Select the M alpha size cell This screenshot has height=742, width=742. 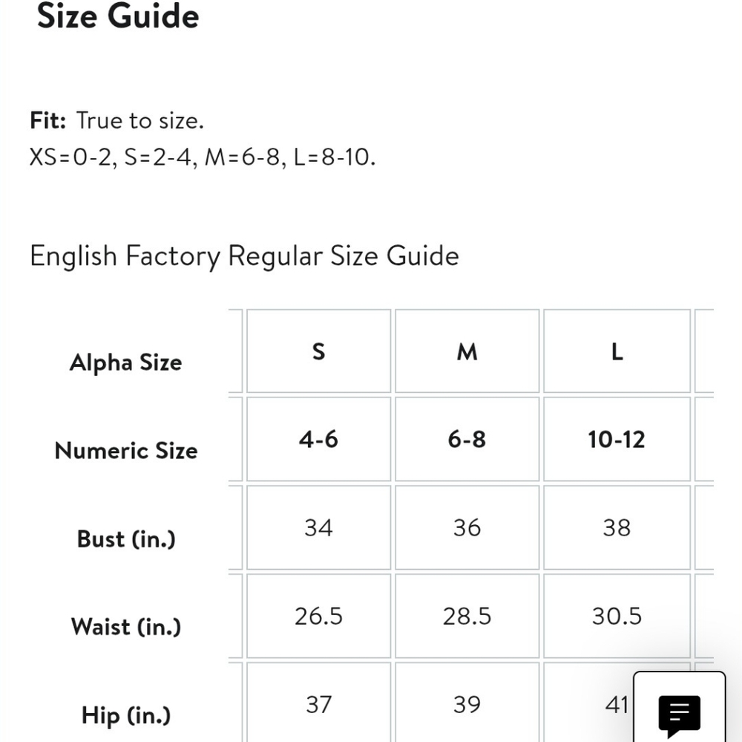467,351
